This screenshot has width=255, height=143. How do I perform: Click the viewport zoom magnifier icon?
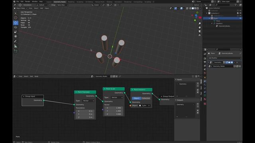(200, 23)
